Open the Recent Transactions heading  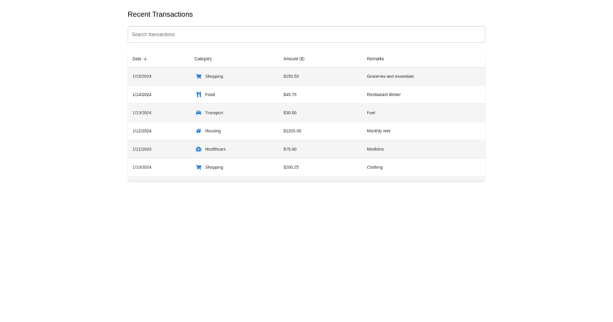tap(160, 14)
